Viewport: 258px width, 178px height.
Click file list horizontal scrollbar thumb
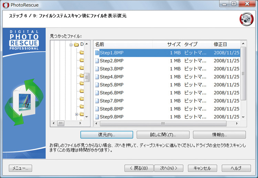click(x=163, y=124)
